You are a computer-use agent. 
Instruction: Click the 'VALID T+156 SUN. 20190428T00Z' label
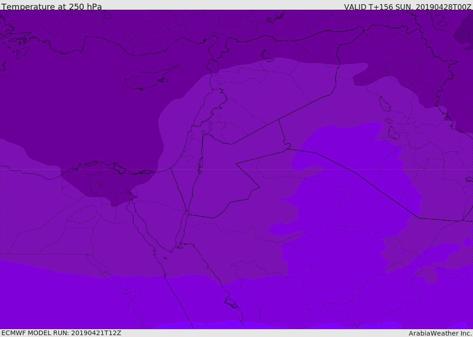click(x=407, y=6)
